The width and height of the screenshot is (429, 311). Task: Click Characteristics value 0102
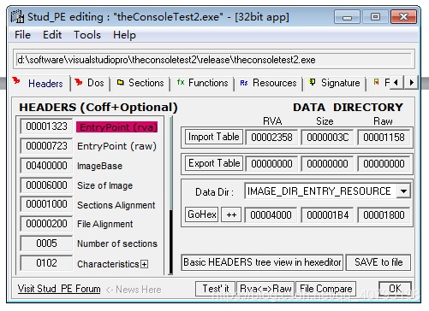[x=46, y=263]
